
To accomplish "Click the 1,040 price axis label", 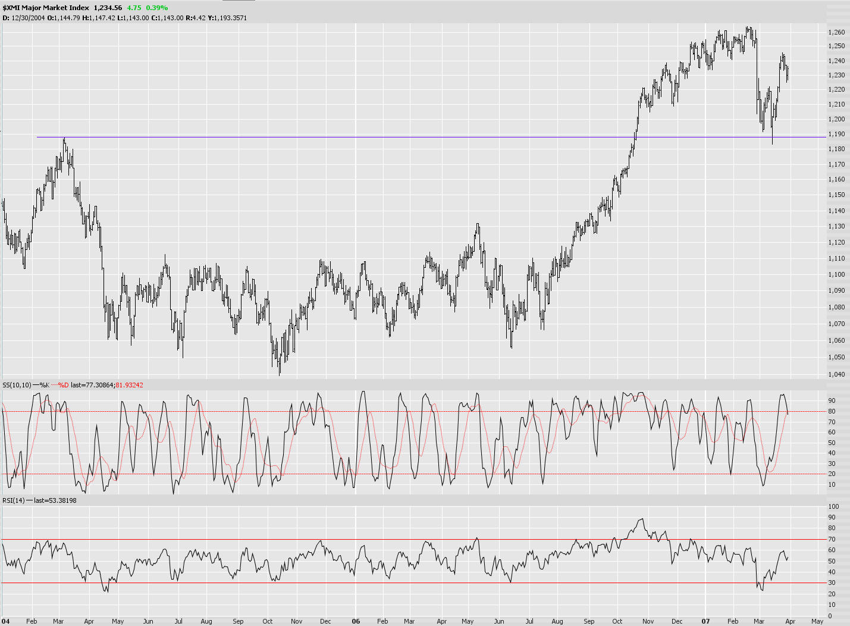I will point(836,374).
